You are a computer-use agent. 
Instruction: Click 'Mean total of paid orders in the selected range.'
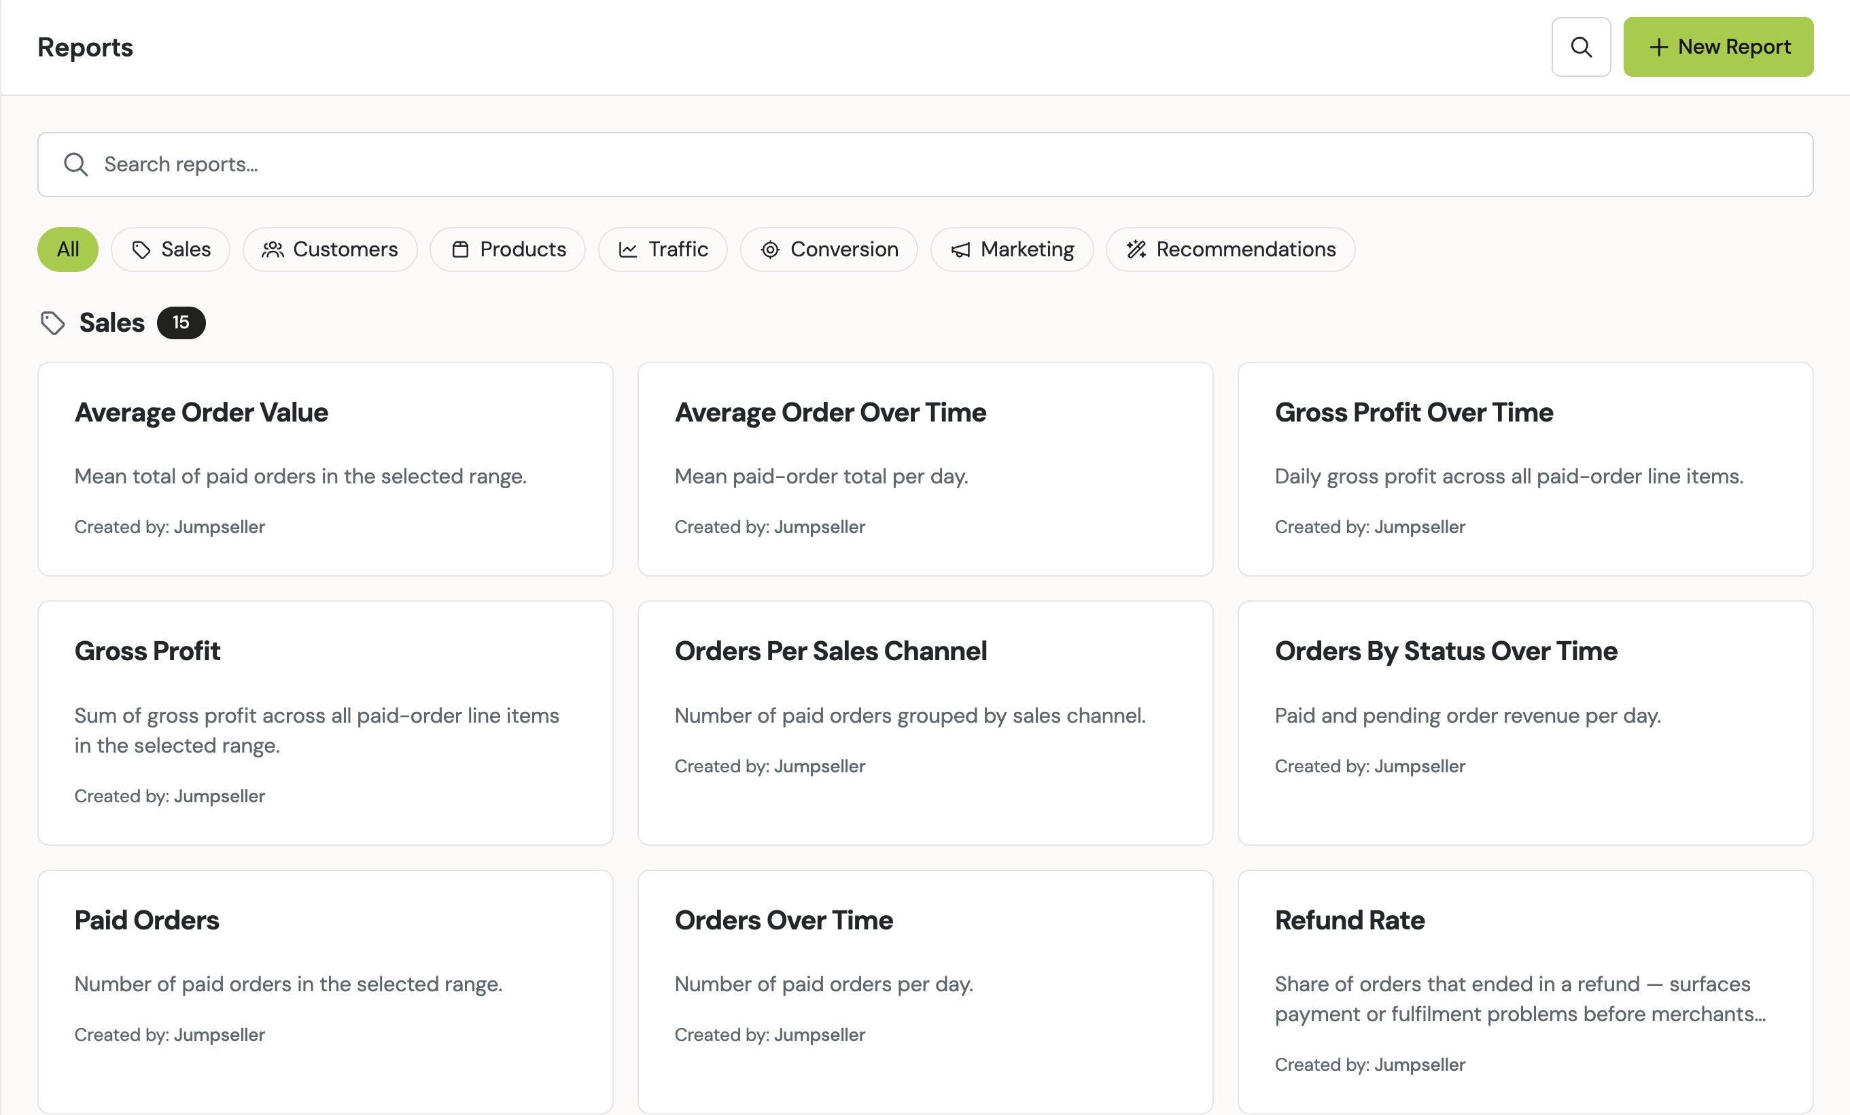[x=300, y=476]
